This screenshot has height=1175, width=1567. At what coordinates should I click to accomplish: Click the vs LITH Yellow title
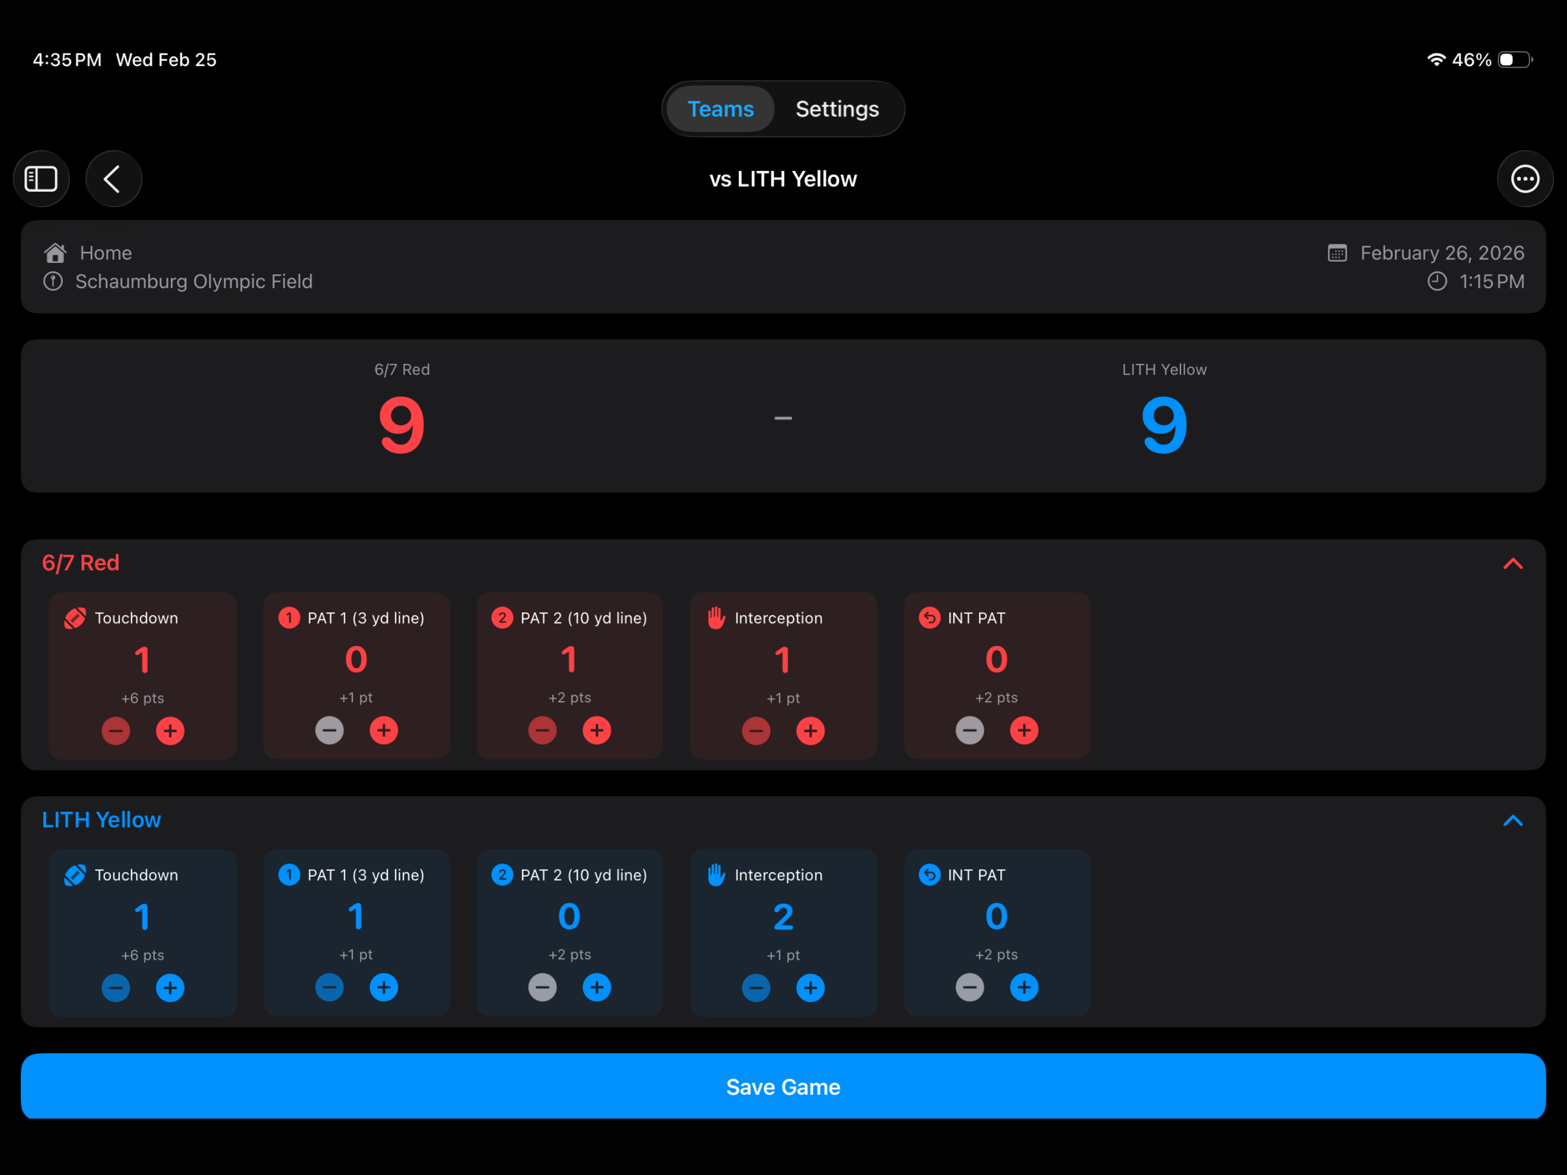(x=783, y=180)
